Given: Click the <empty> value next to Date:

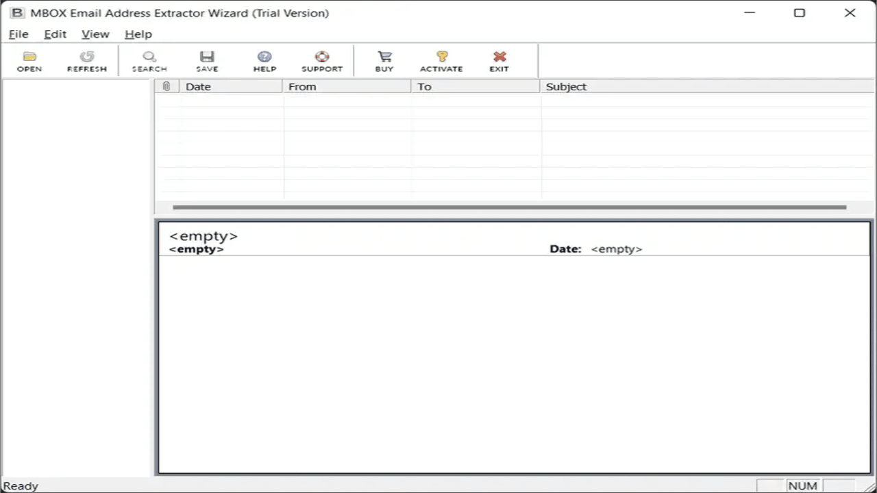Looking at the screenshot, I should tap(617, 249).
